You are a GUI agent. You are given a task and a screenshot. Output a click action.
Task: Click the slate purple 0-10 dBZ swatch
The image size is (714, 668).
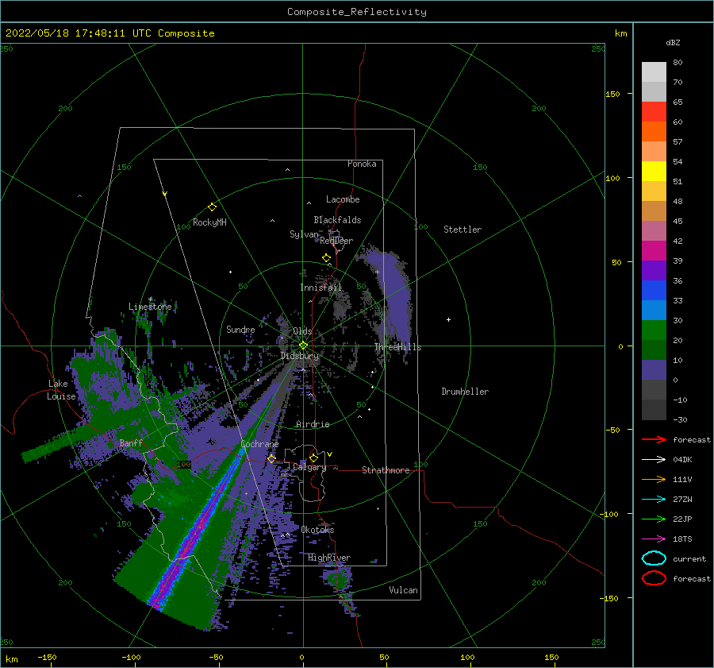pyautogui.click(x=654, y=370)
